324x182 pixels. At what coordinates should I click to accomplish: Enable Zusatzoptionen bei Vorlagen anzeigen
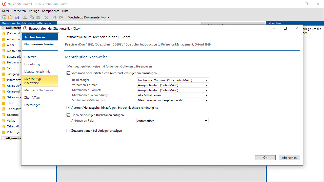[68, 131]
